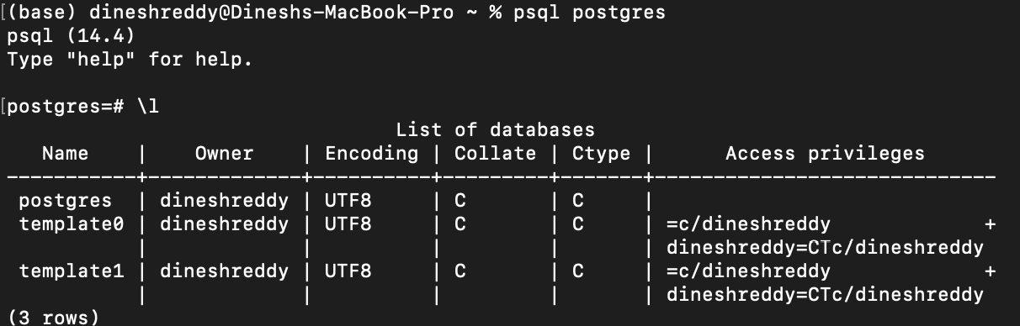Click the Collate column header
Viewport: 1020px width, 326px height.
pos(495,154)
